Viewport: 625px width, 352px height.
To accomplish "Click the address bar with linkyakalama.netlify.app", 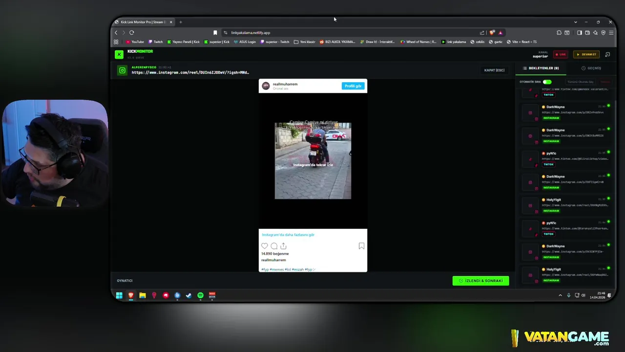I will pos(349,33).
